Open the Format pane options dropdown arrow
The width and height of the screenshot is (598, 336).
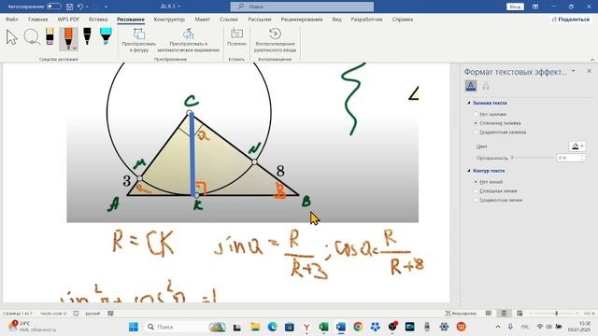coord(573,71)
